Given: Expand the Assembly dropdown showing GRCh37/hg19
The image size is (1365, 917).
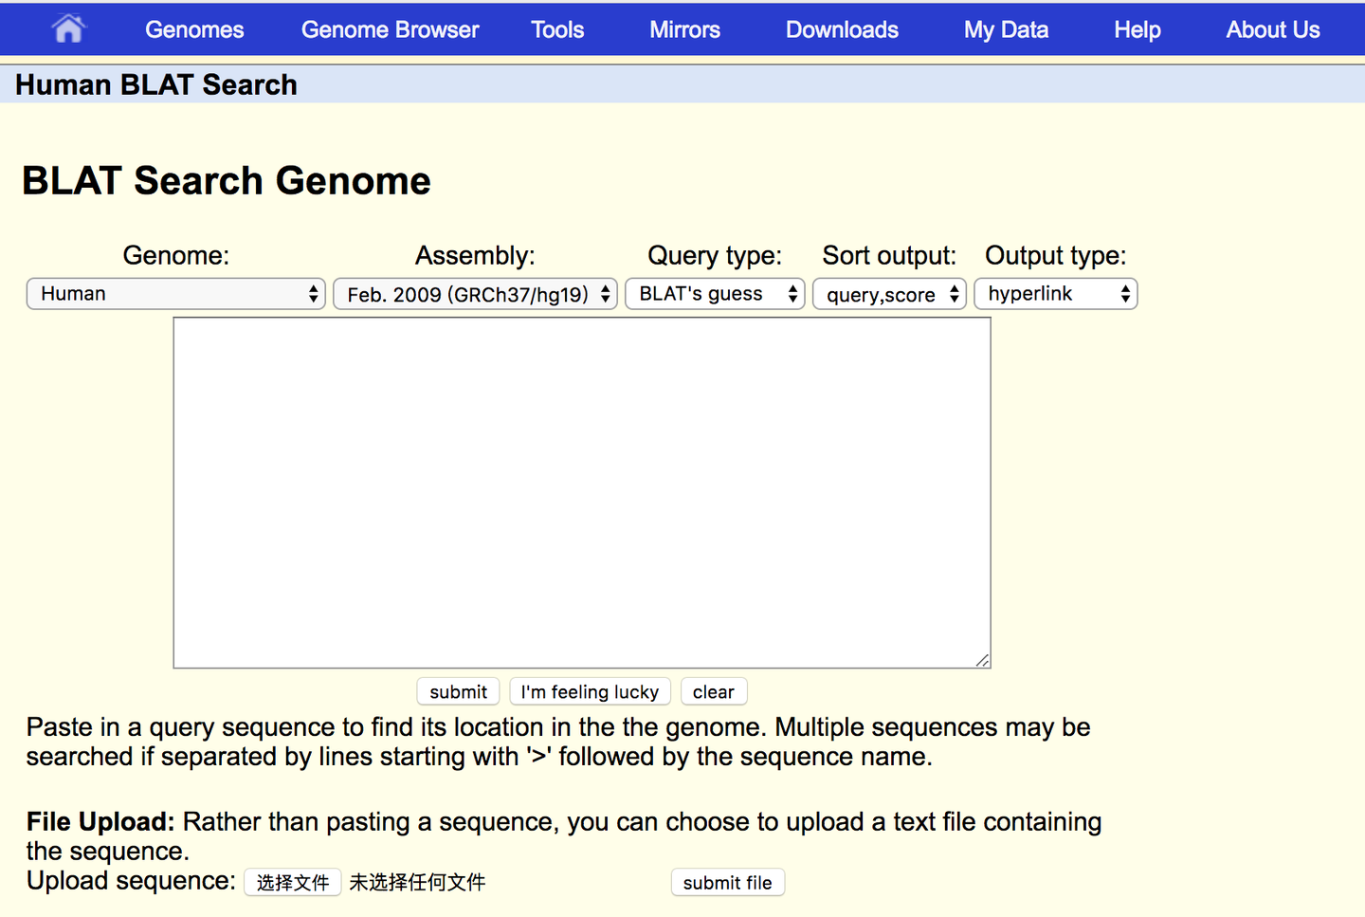Looking at the screenshot, I should pos(475,294).
